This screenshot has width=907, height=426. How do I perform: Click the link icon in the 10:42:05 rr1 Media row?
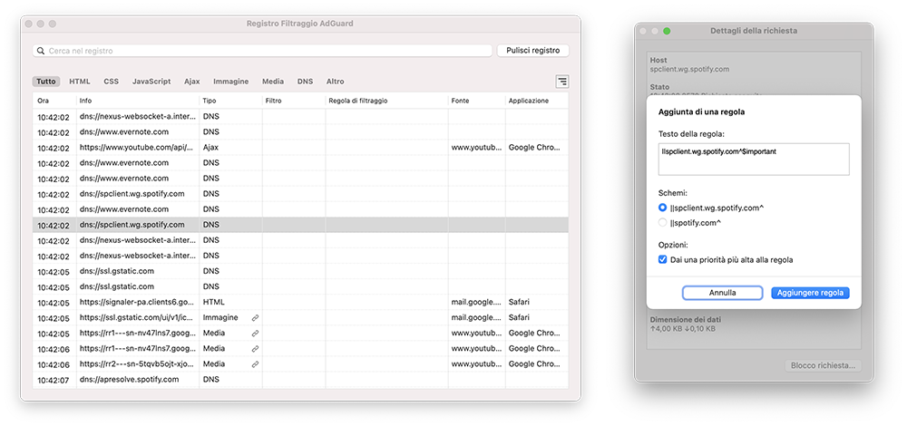click(255, 334)
